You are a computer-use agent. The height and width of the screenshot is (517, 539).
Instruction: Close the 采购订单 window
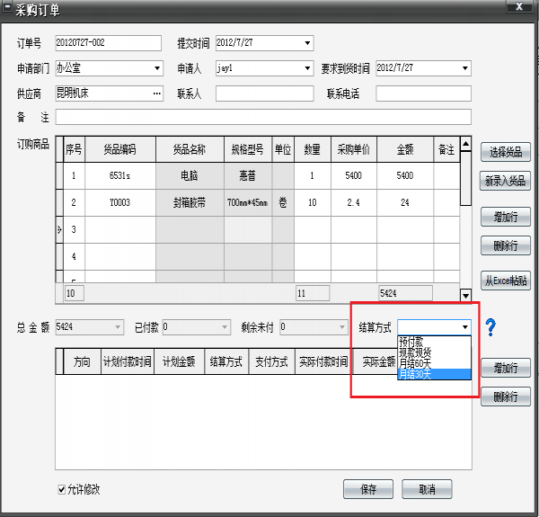click(518, 7)
